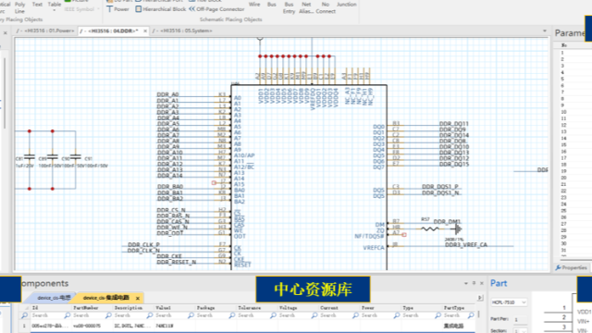Select the Hierarchical Block tool
Viewport: 592px width, 333px height.
pos(160,9)
